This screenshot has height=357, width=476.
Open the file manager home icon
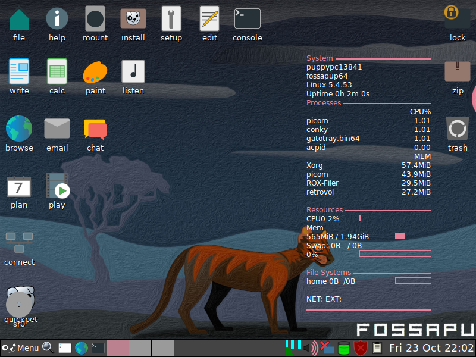(x=19, y=20)
